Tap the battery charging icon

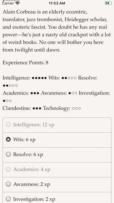pyautogui.click(x=108, y=3)
